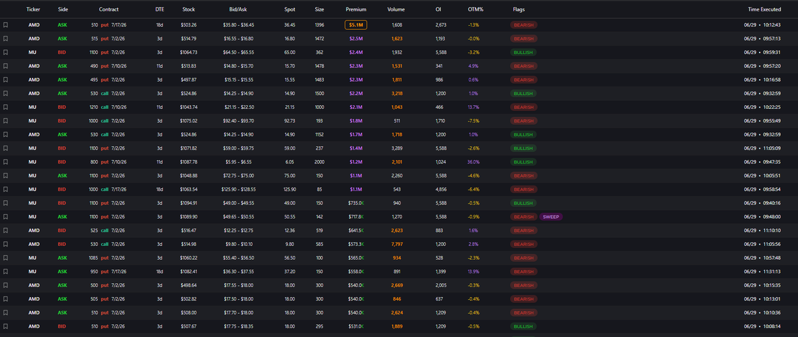Screen dimensions: 798x337
Task: Bookmark the MU row executed at 09:59:31
Action: [6, 52]
